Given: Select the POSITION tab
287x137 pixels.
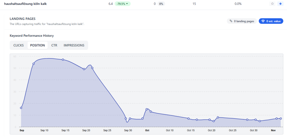Looking at the screenshot, I should [x=37, y=45].
